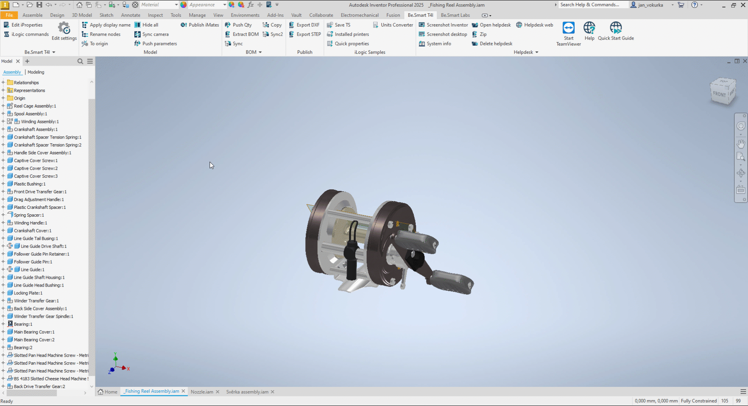Click the Home document button
The image size is (748, 406).
[x=107, y=392]
